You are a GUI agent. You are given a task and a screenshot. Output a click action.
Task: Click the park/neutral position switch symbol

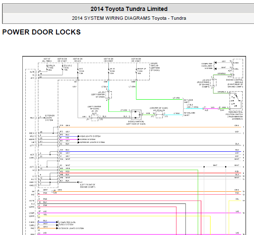click(x=236, y=101)
